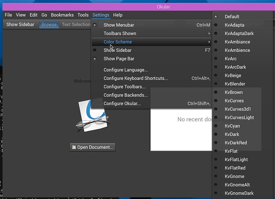
Task: Select the Browse tool in toolbar
Action: [49, 24]
